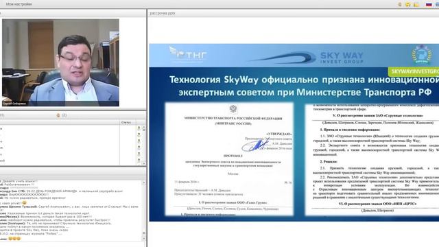Click the chat scrollbar up arrow
This screenshot has width=439, height=247.
click(144, 183)
